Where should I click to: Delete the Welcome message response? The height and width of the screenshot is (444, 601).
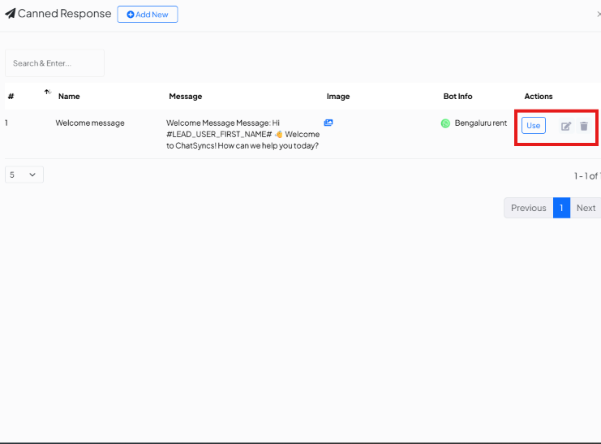pyautogui.click(x=584, y=126)
